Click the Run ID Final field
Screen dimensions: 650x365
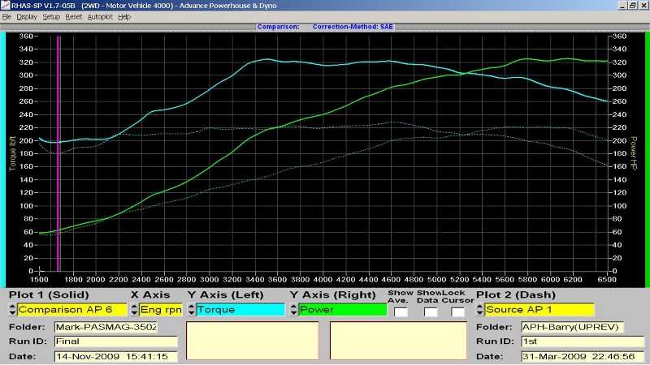pyautogui.click(x=115, y=341)
